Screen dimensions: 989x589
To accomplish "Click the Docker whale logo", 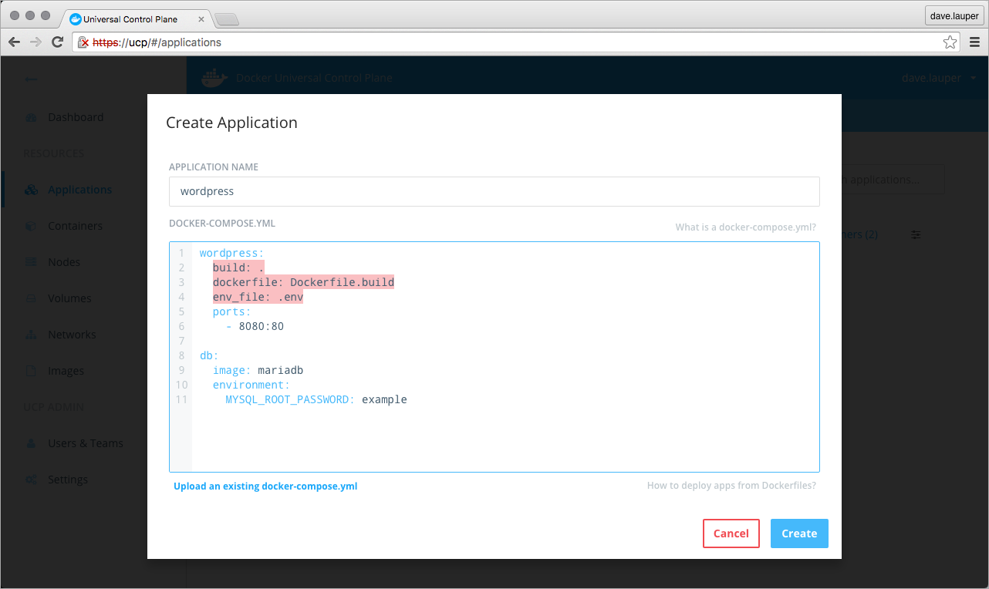I will [214, 78].
